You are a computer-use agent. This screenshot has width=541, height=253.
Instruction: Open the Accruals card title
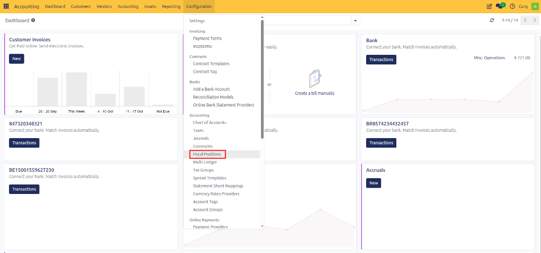click(x=376, y=170)
